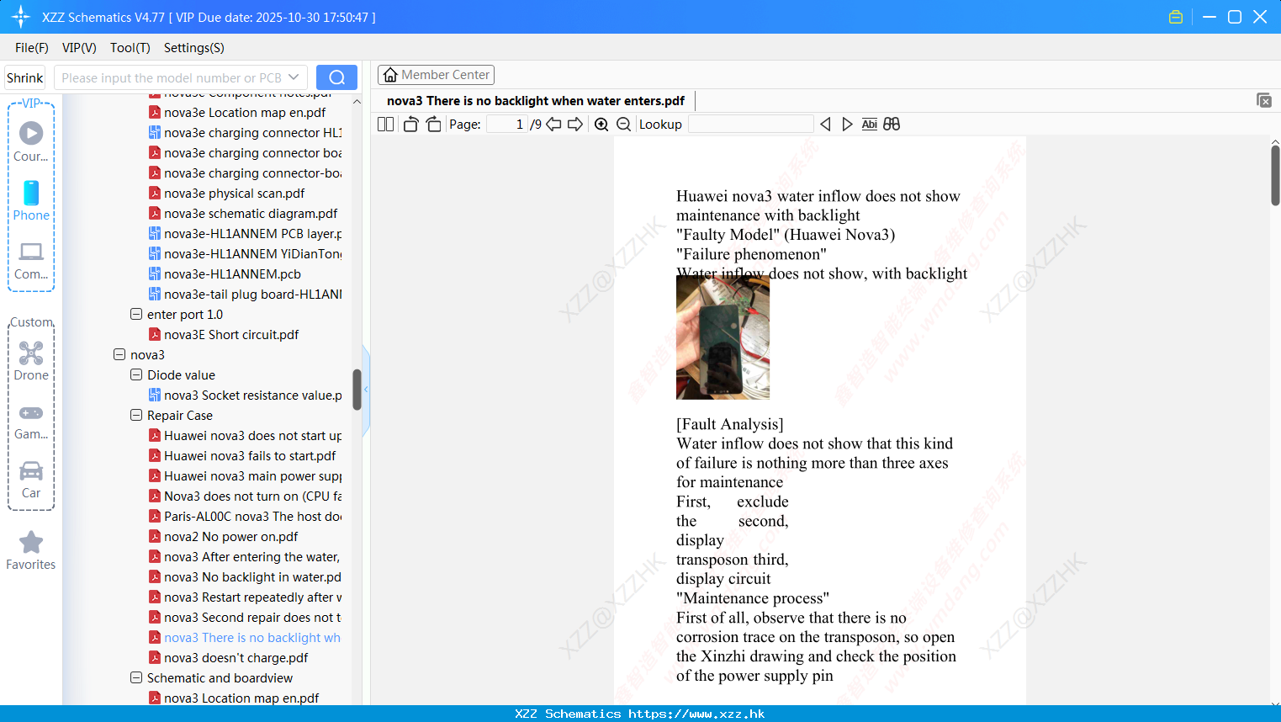Click the Lookup text field
Viewport: 1281px width, 722px height.
[x=750, y=125]
